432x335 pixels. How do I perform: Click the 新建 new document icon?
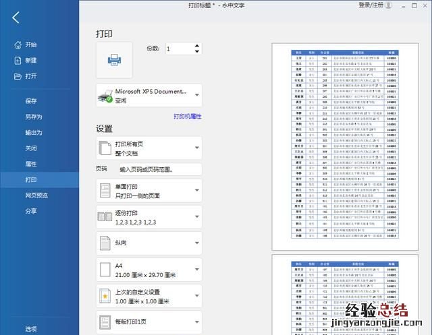point(18,61)
